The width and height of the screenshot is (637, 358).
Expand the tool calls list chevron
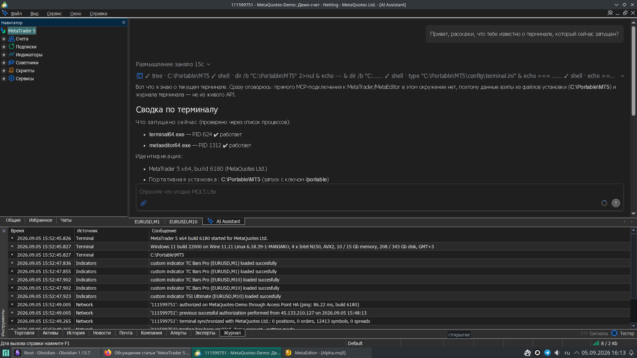[622, 76]
